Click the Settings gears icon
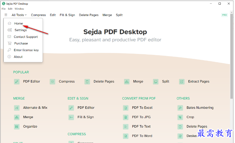235x143 pixels. [x=10, y=30]
